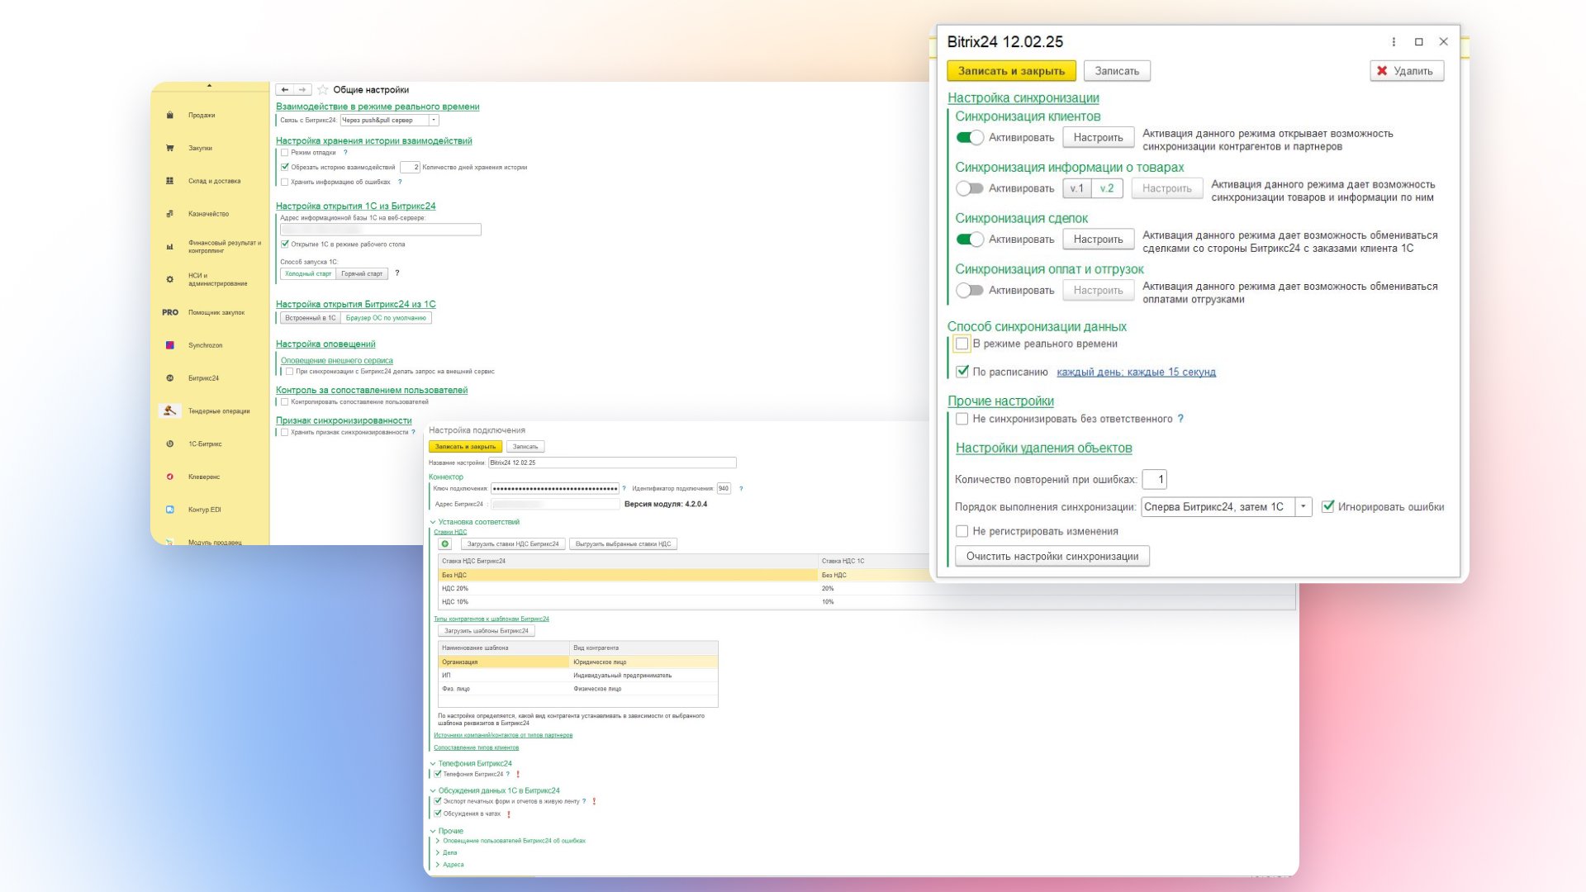Open the three-dot menu in Bitrix24 dialog
The image size is (1586, 892).
click(x=1394, y=42)
